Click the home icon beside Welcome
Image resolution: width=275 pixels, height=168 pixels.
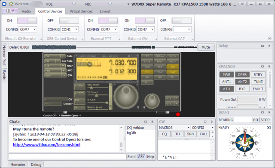point(11,4)
